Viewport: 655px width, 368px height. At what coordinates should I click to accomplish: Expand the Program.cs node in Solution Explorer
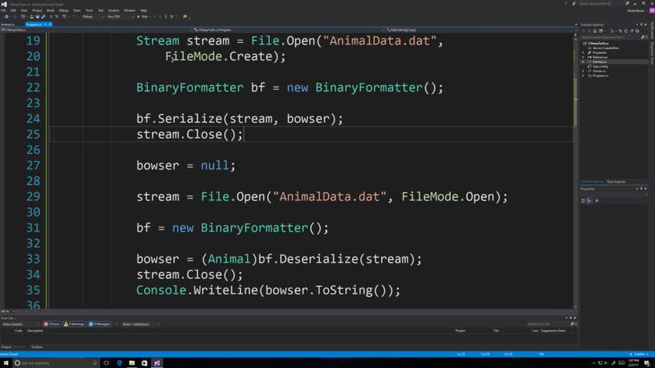583,76
